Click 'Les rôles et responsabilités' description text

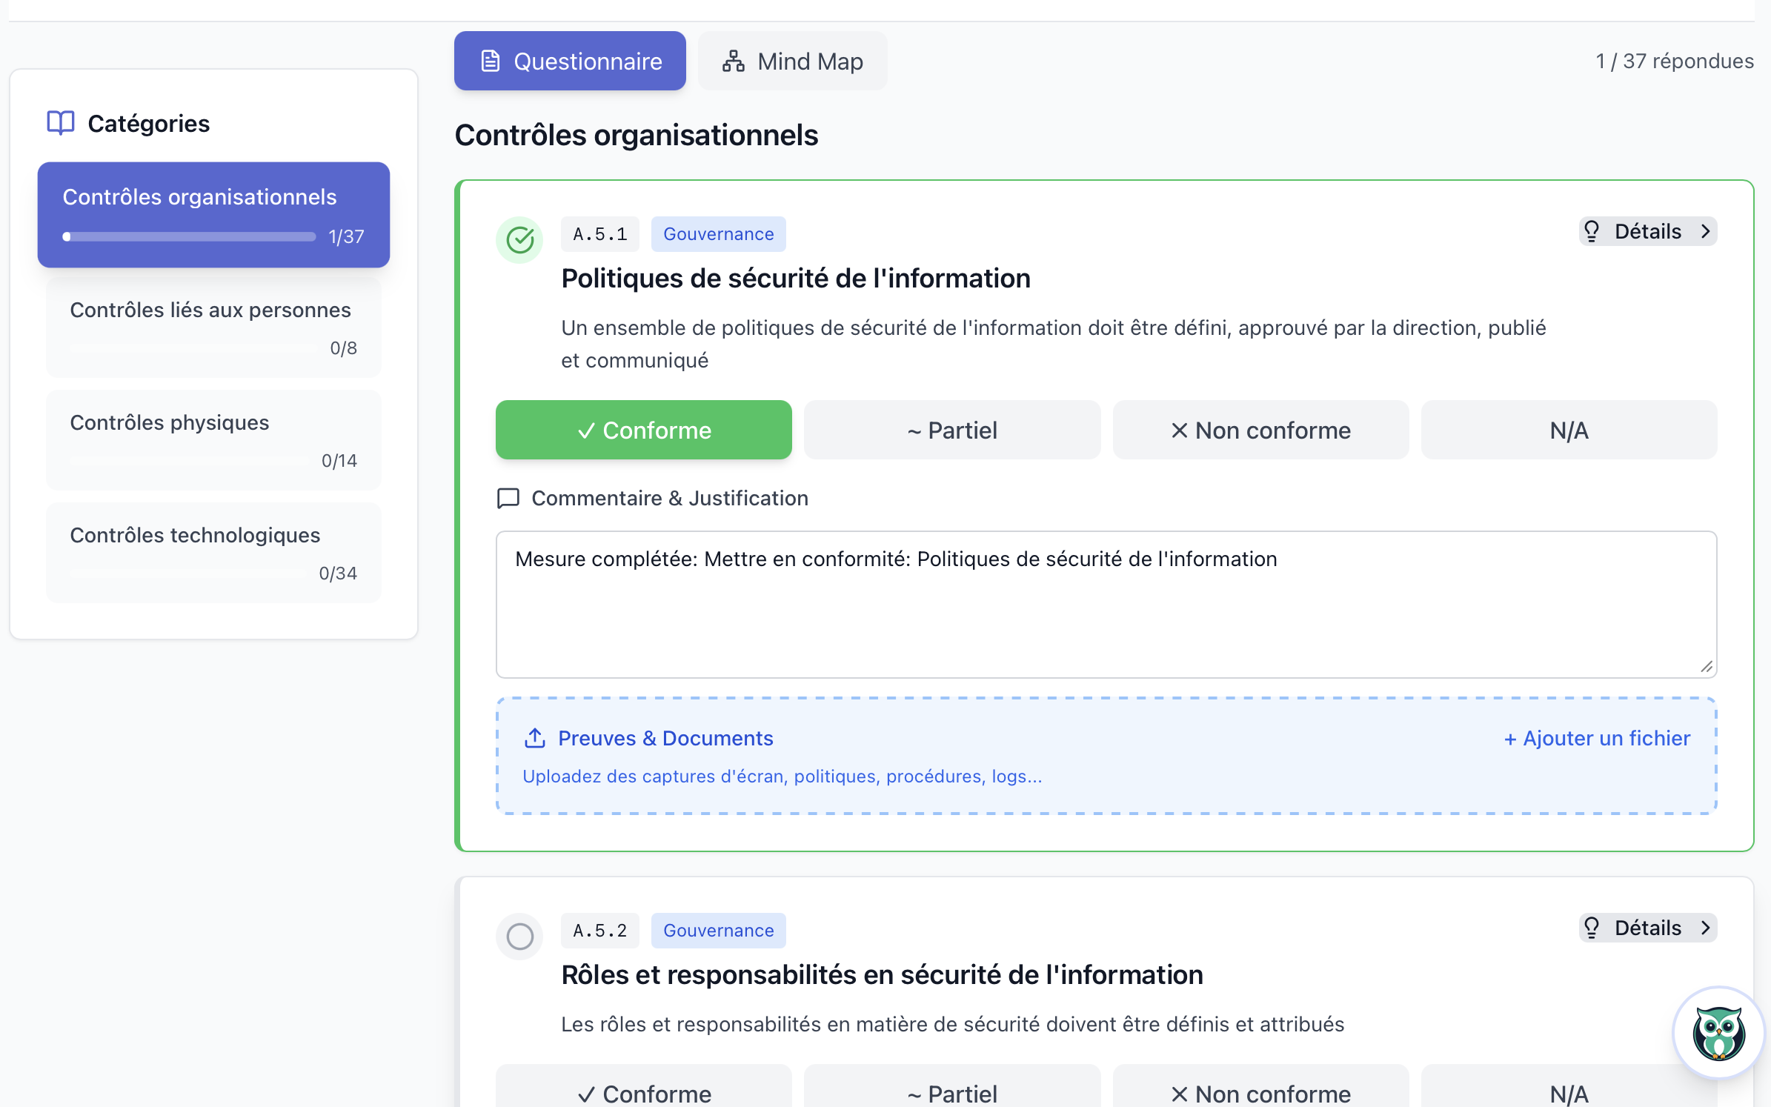click(952, 1024)
